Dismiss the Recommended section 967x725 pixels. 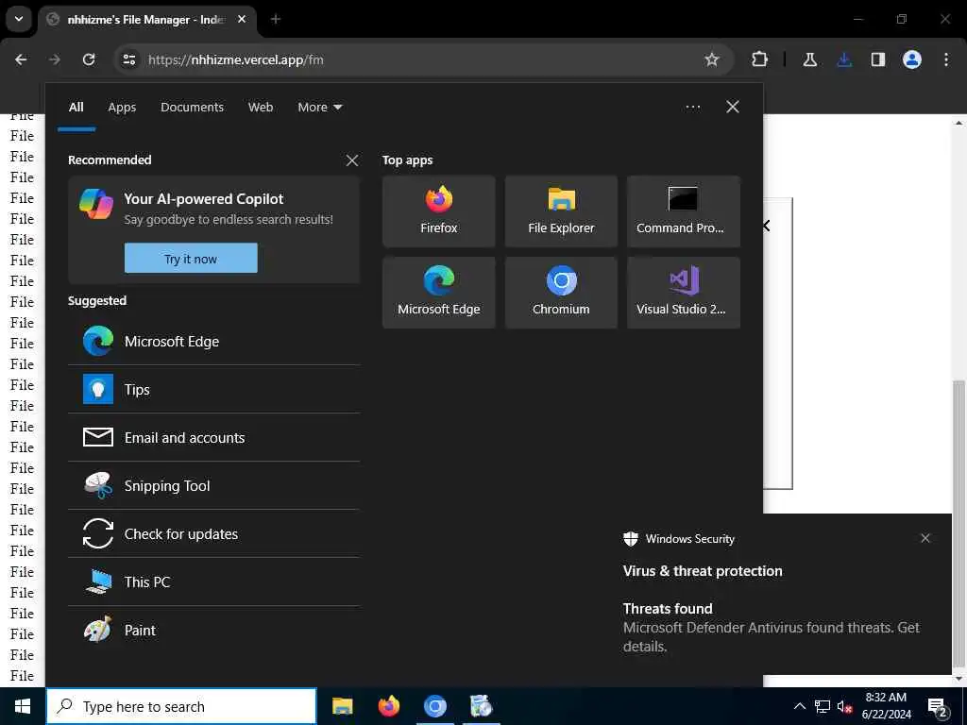[x=351, y=160]
